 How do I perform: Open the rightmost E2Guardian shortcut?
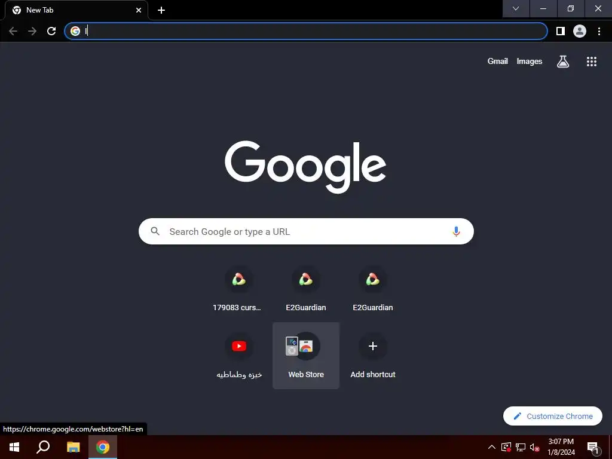[x=373, y=289]
